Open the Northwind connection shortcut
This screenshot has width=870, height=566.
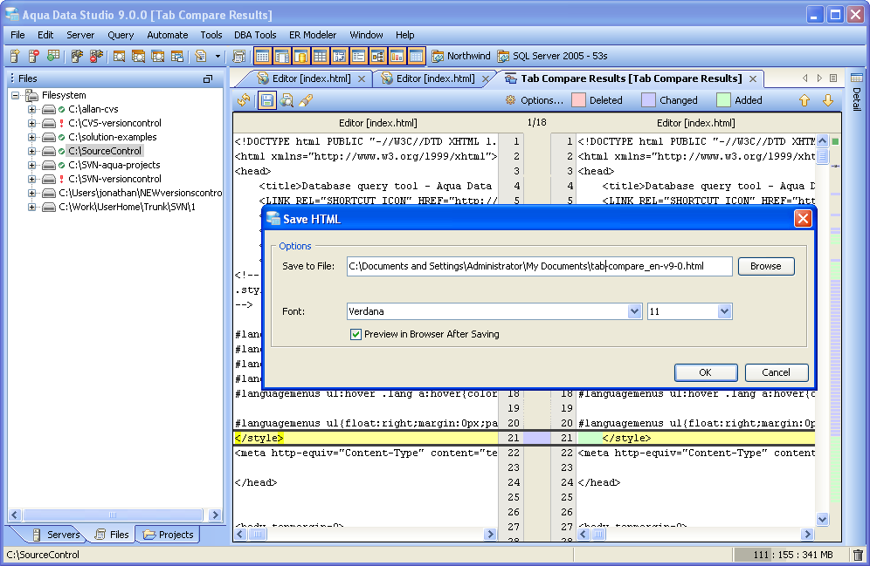pyautogui.click(x=460, y=56)
